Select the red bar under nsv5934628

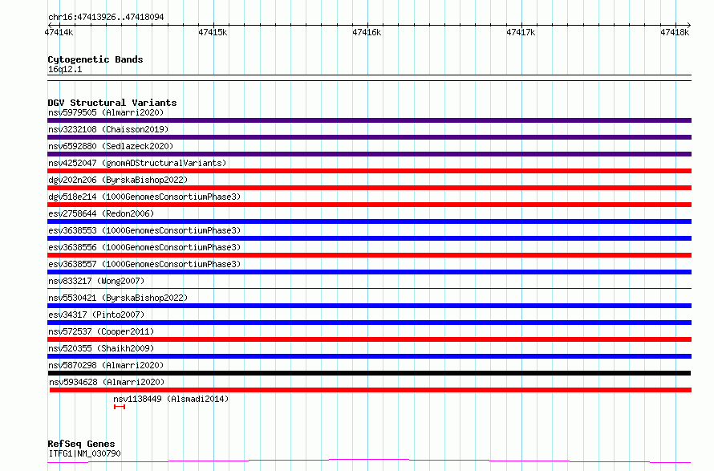[x=370, y=391]
